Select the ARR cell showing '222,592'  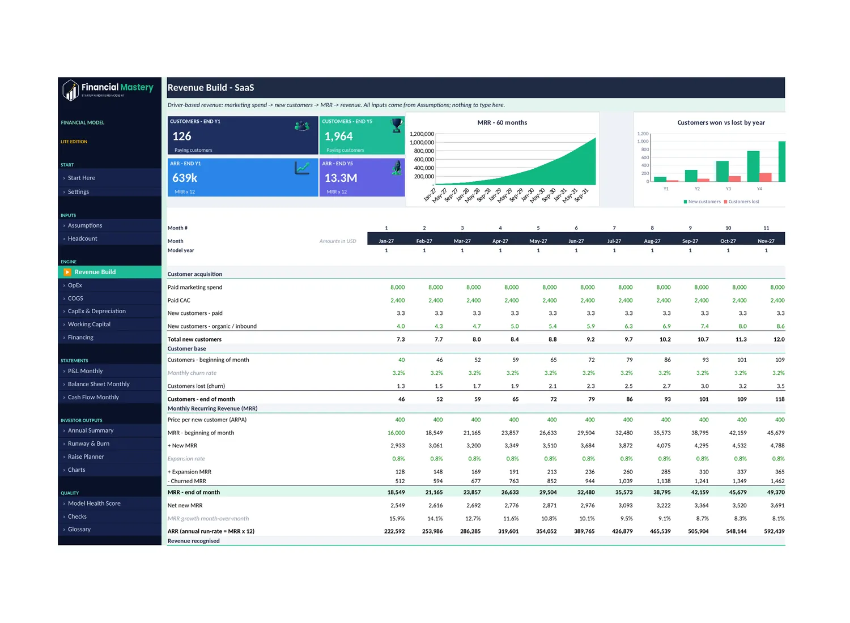pos(394,532)
